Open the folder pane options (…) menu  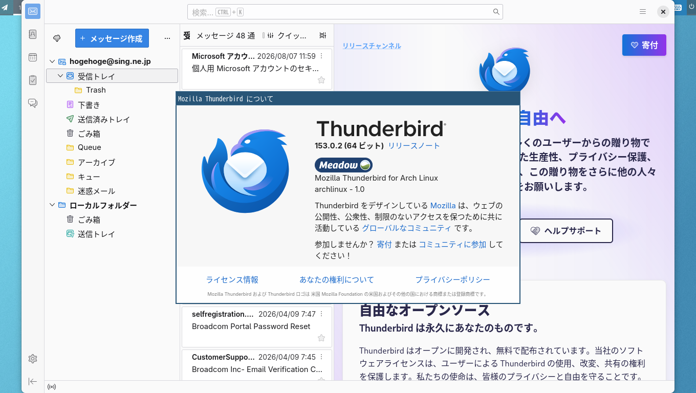pos(167,38)
